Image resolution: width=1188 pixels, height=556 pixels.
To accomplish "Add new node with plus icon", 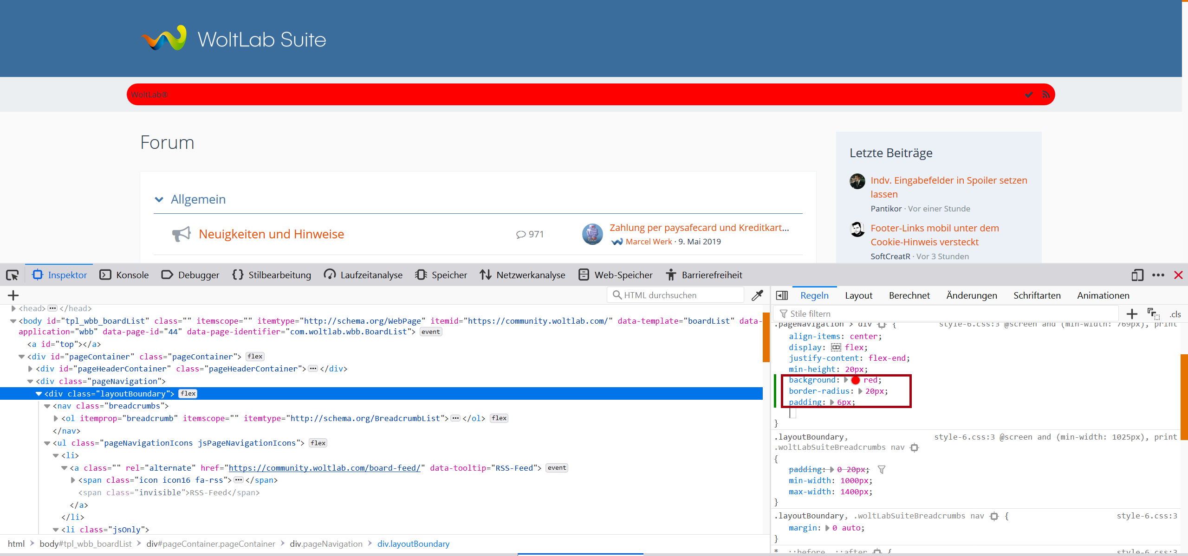I will pyautogui.click(x=13, y=295).
